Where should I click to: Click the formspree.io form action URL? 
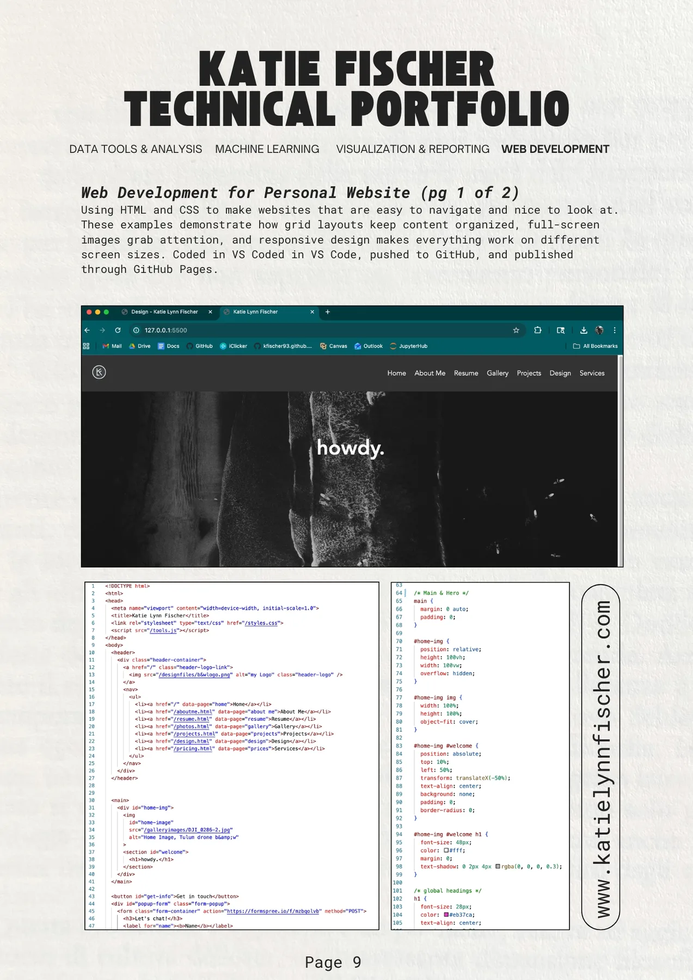tap(273, 911)
